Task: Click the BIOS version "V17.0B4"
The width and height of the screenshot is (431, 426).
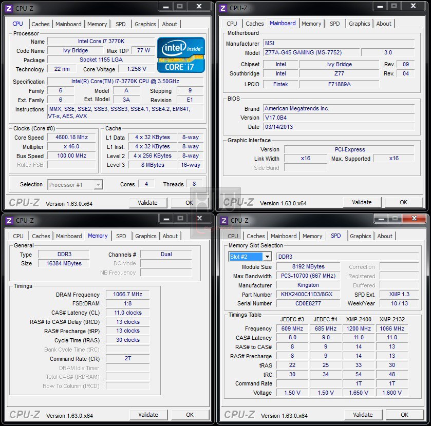Action: click(x=339, y=118)
